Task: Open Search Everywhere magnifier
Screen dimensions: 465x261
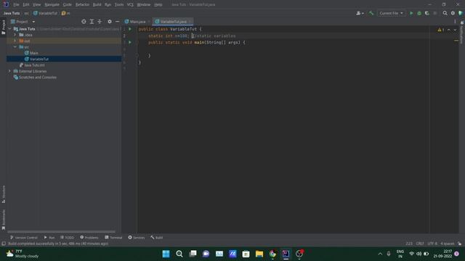Action: (445, 13)
